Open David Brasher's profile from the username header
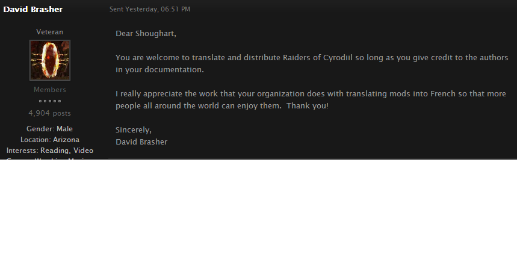Screen dimensions: 517x277 point(33,9)
